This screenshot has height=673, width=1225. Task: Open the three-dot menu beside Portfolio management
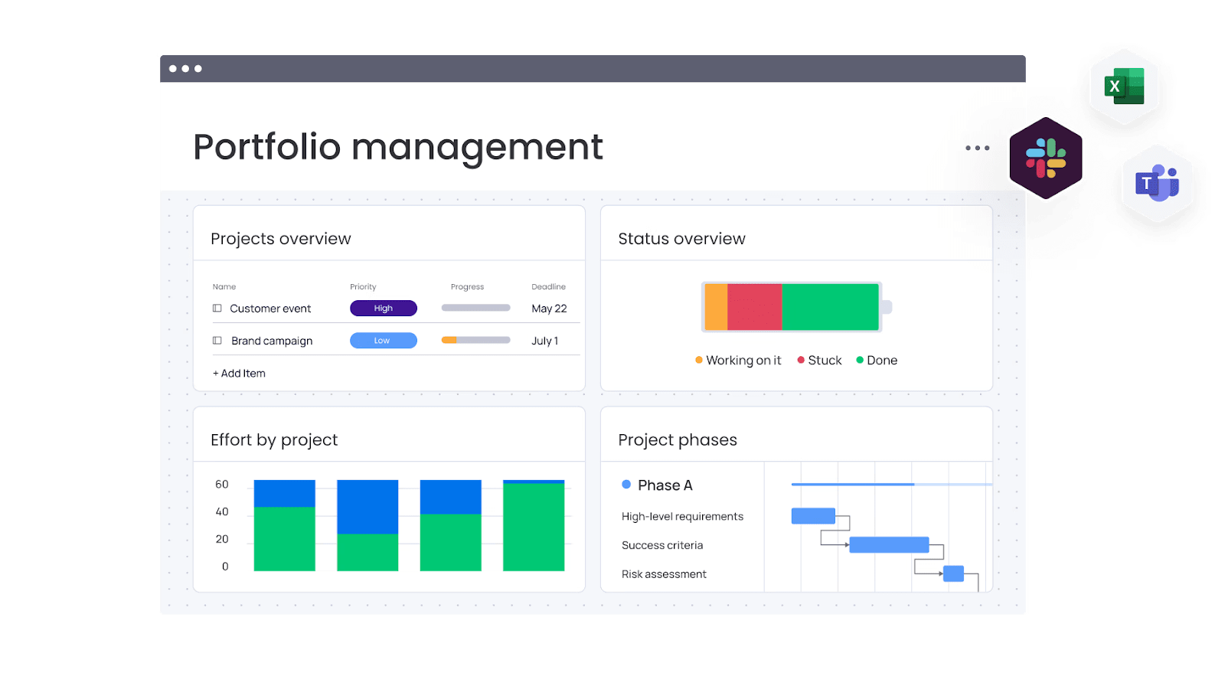[x=978, y=148]
